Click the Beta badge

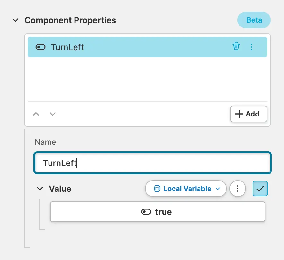pyautogui.click(x=254, y=20)
